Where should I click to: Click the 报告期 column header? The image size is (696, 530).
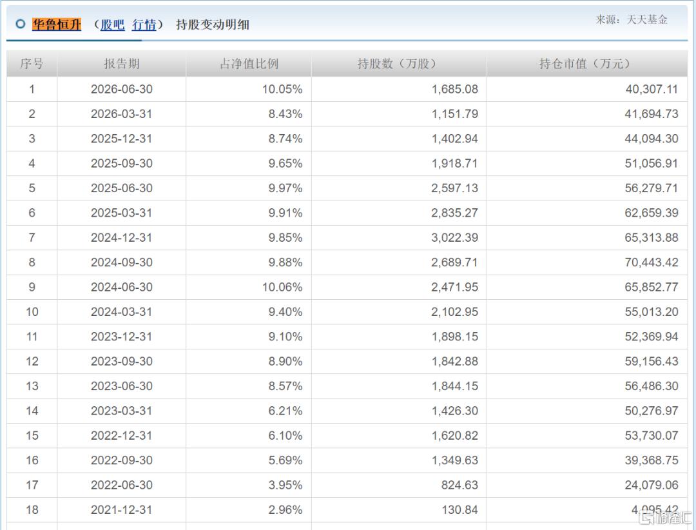(122, 64)
